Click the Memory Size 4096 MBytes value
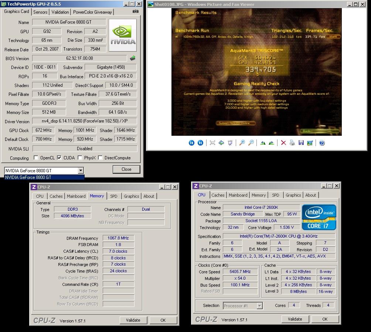The height and width of the screenshot is (332, 371). tap(72, 215)
